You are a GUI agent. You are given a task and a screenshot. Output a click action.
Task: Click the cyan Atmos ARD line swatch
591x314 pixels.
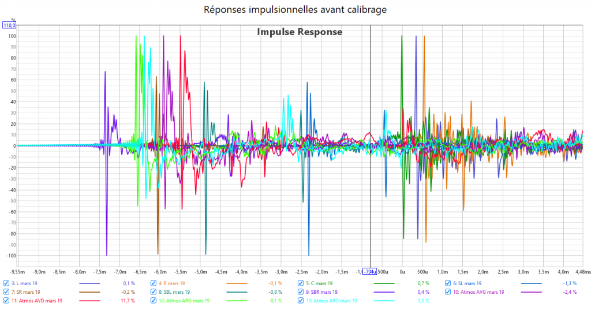coord(384,301)
